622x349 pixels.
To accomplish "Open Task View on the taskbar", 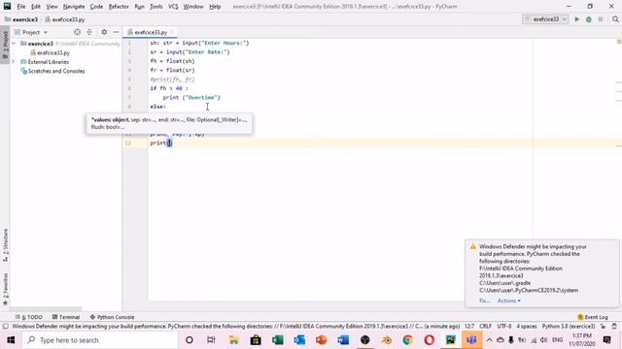I will point(211,340).
